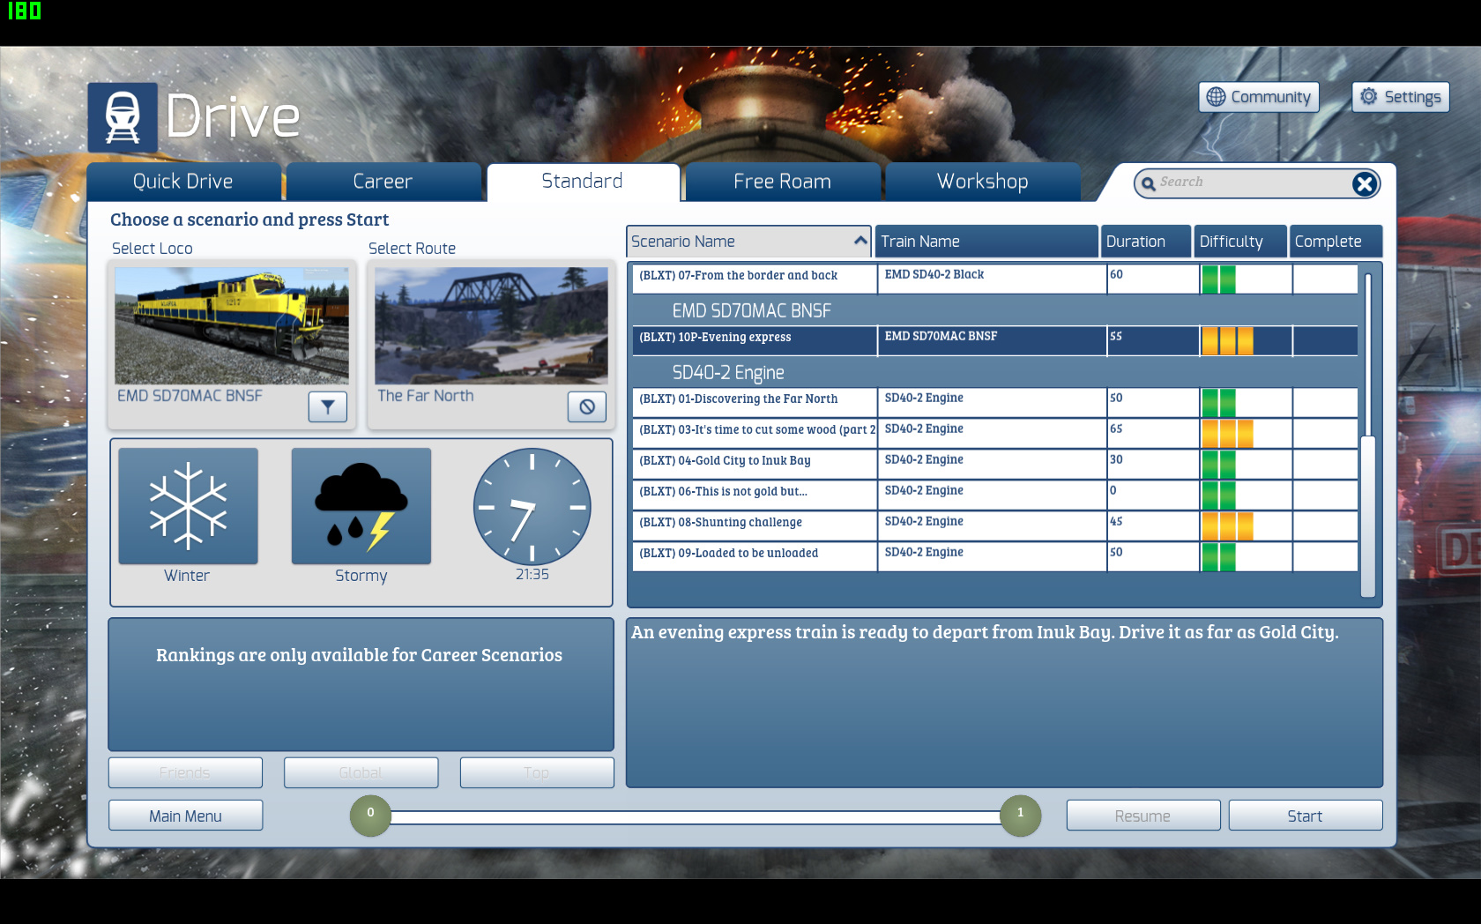Switch to the Career tab
This screenshot has width=1481, height=924.
[x=383, y=182]
